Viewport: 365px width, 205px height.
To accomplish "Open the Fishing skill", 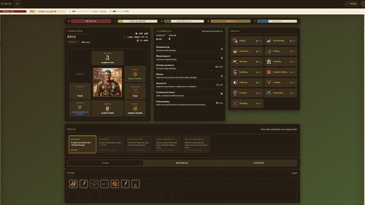I will 281,51.
